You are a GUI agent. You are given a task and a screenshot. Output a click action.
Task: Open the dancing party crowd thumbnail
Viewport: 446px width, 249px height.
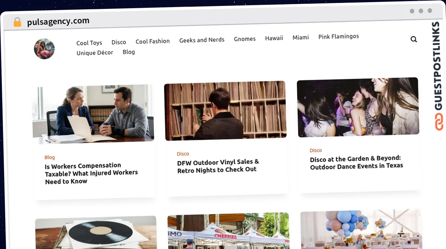pyautogui.click(x=358, y=107)
